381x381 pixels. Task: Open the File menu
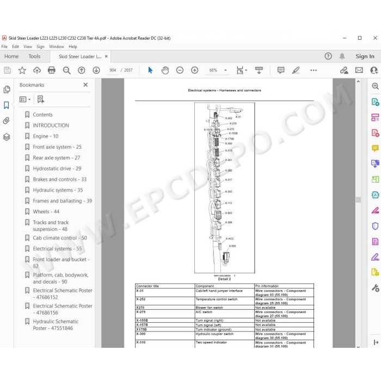4,47
